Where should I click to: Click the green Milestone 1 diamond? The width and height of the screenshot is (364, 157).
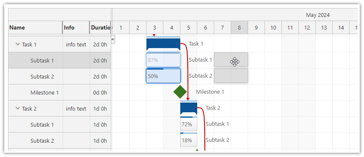coord(180,92)
